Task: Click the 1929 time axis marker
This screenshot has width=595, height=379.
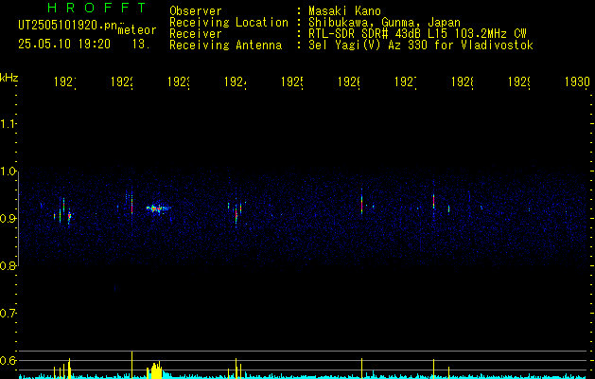Action: (x=519, y=81)
